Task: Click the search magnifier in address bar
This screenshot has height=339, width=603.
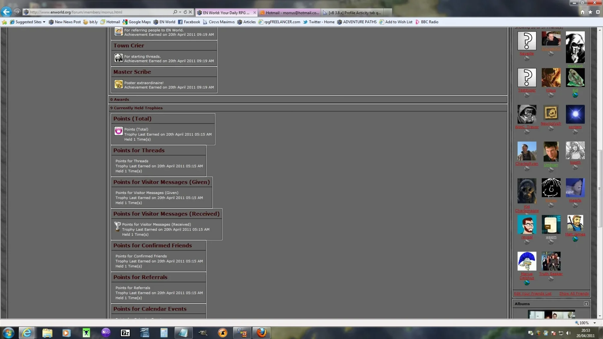Action: click(x=175, y=12)
